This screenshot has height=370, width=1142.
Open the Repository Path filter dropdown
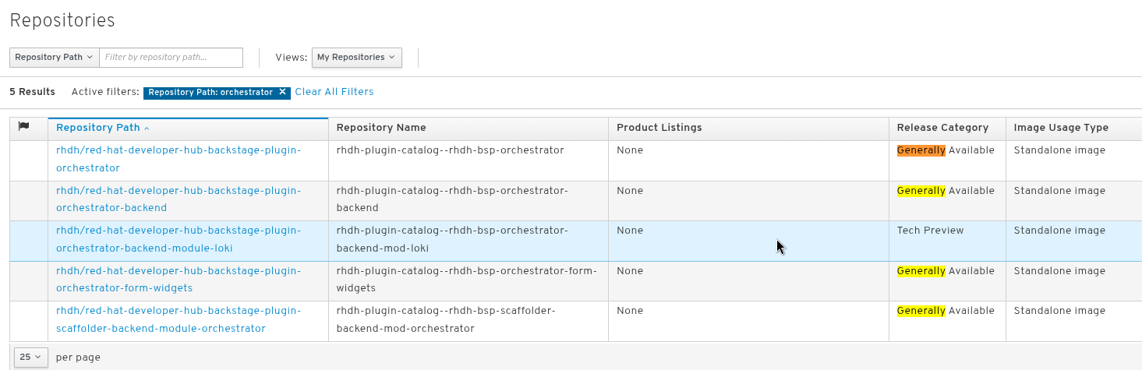click(x=54, y=58)
